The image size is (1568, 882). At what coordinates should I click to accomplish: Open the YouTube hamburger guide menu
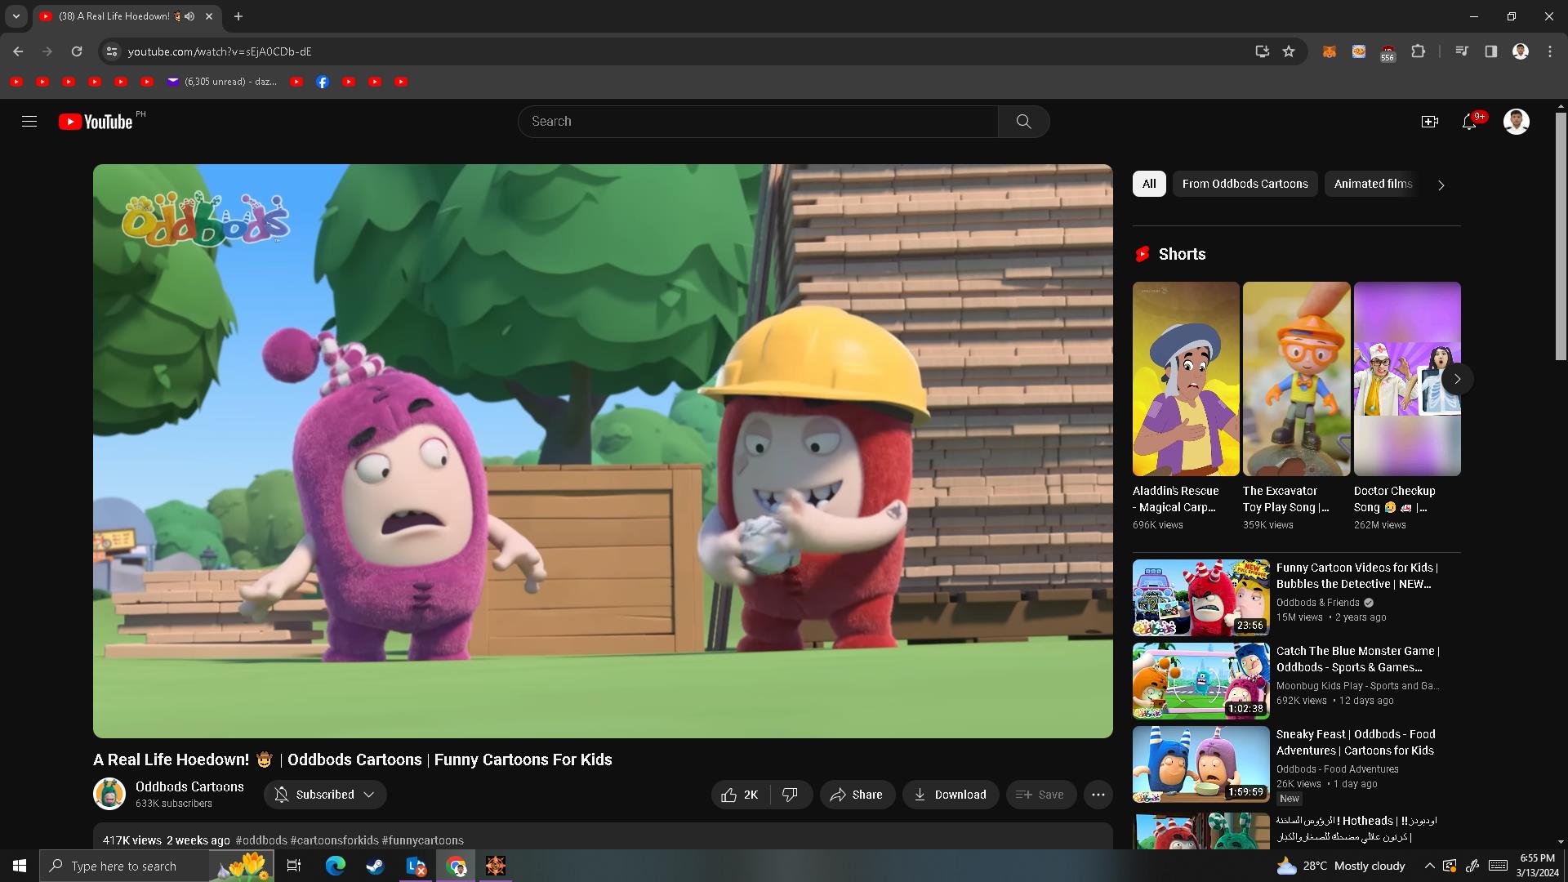point(29,122)
